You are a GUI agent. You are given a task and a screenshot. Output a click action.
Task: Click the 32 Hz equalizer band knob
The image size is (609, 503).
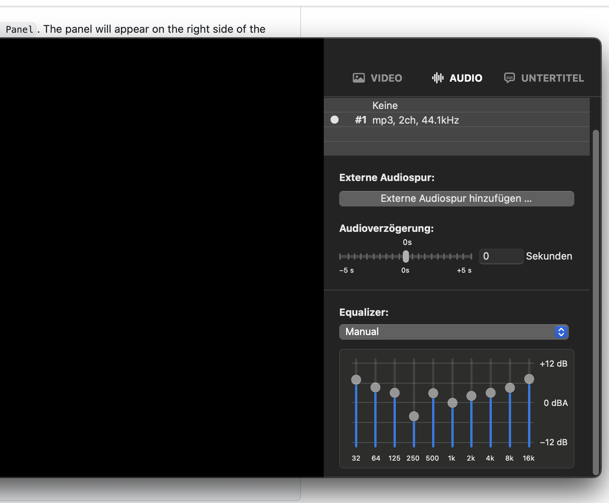[x=356, y=380]
